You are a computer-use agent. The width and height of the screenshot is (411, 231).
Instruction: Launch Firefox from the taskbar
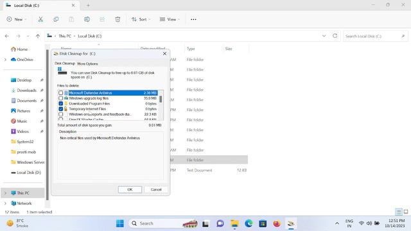pyautogui.click(x=277, y=223)
